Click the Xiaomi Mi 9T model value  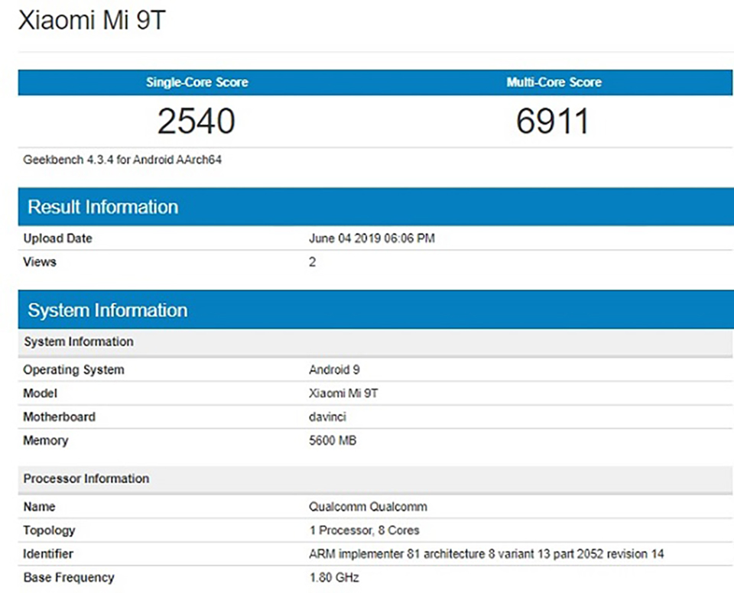(343, 393)
